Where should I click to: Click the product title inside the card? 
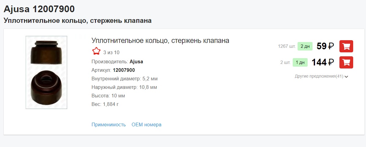point(160,40)
